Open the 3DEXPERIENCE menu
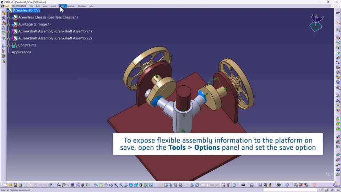Viewport: 341px width, 192px height. pyautogui.click(x=19, y=6)
